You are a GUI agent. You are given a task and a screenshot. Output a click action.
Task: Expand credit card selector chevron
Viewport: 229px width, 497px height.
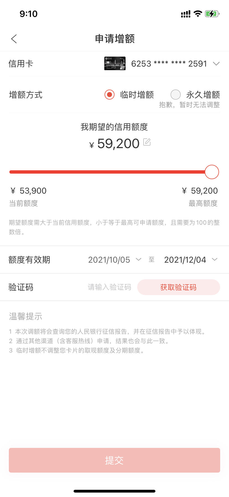tap(216, 64)
